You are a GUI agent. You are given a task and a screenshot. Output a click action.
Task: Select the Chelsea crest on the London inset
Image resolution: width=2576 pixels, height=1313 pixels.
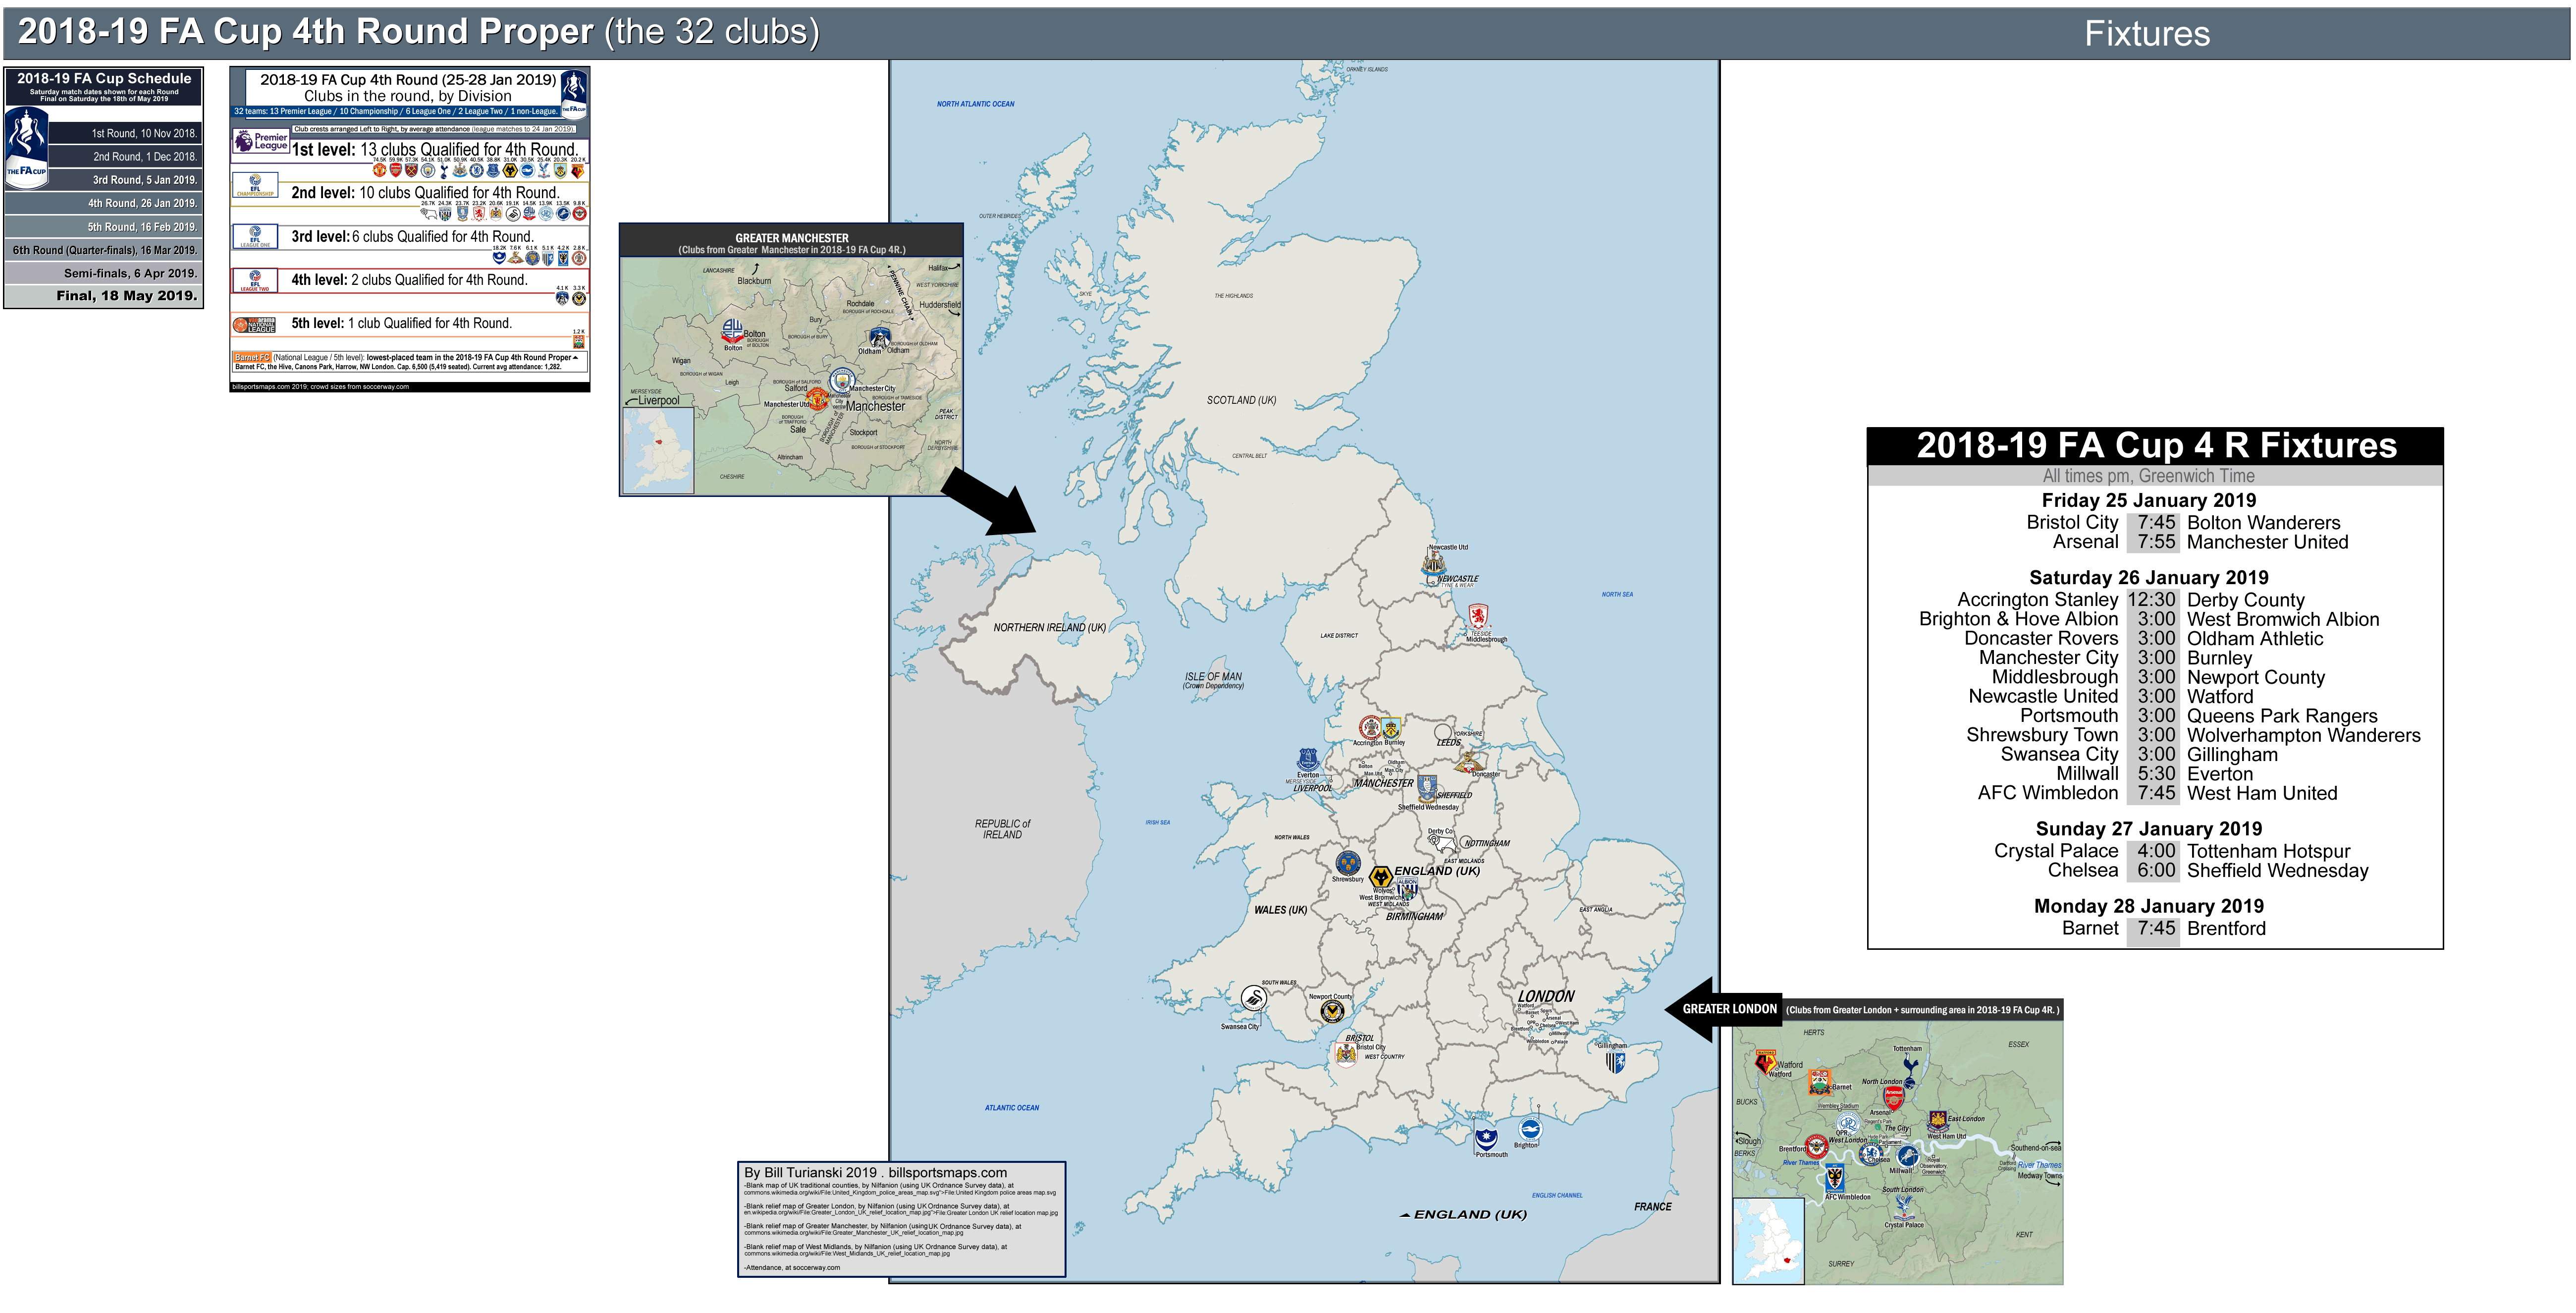(x=1872, y=1154)
